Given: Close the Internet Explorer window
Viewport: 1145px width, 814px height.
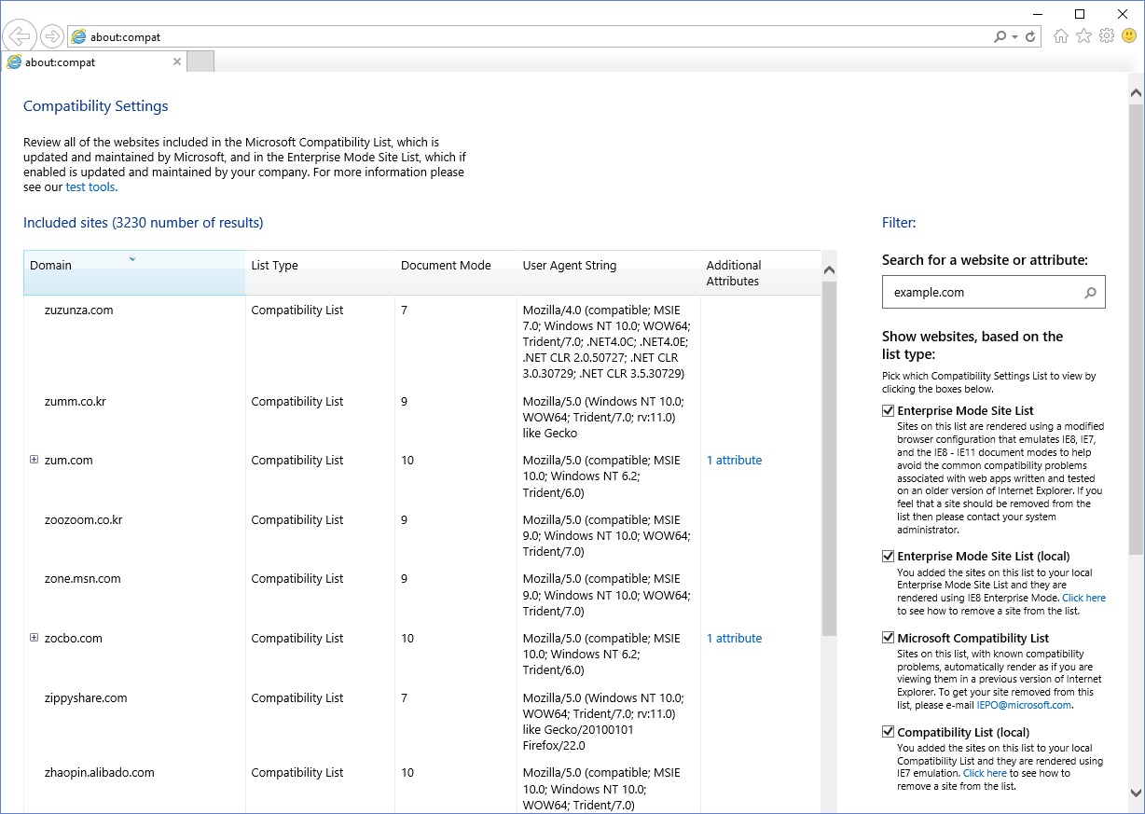Looking at the screenshot, I should tap(1123, 13).
